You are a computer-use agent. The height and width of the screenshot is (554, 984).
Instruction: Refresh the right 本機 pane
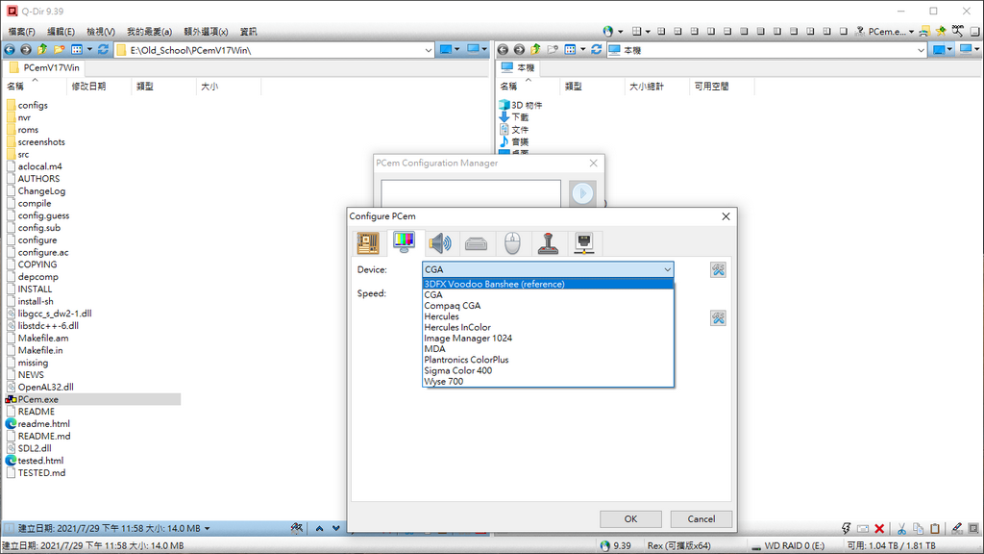(596, 50)
